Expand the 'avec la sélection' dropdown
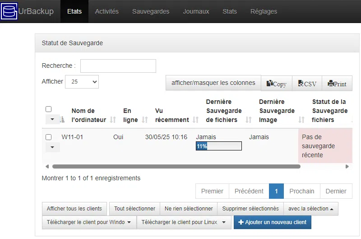 (311, 209)
